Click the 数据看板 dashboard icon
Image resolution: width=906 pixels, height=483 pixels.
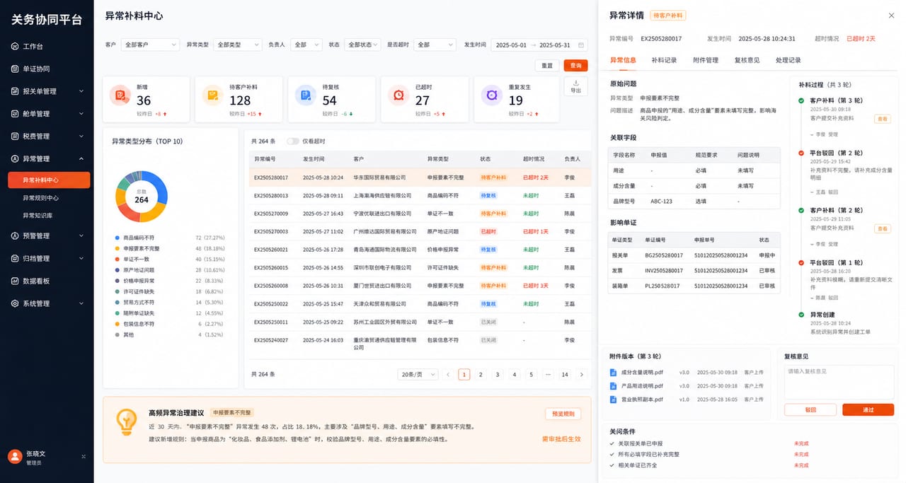coord(15,281)
